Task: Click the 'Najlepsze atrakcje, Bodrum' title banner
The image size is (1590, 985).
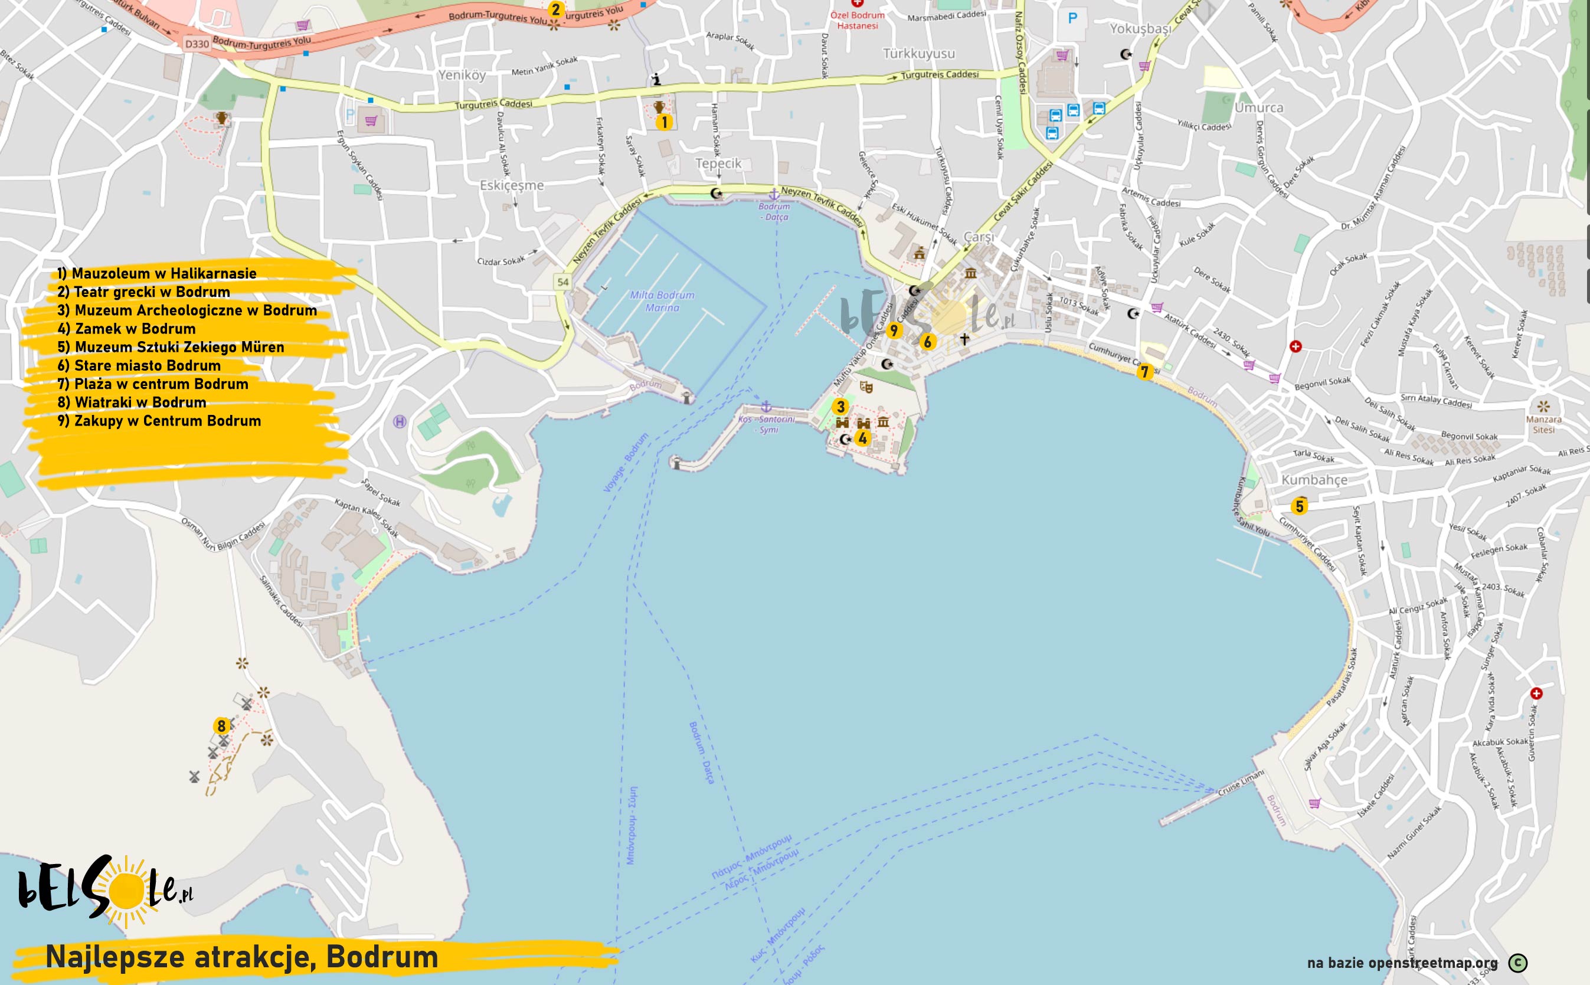Action: 241,957
